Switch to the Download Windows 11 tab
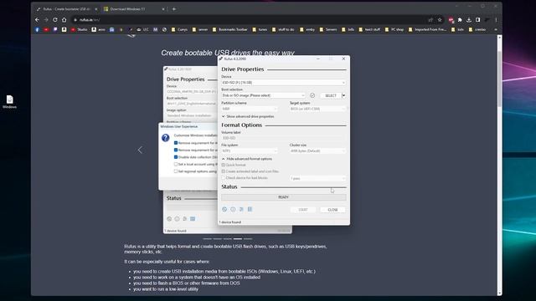This screenshot has width=536, height=301. point(134,9)
